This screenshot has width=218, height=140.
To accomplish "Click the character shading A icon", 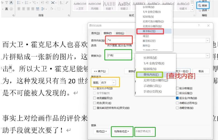I will point(6,9).
